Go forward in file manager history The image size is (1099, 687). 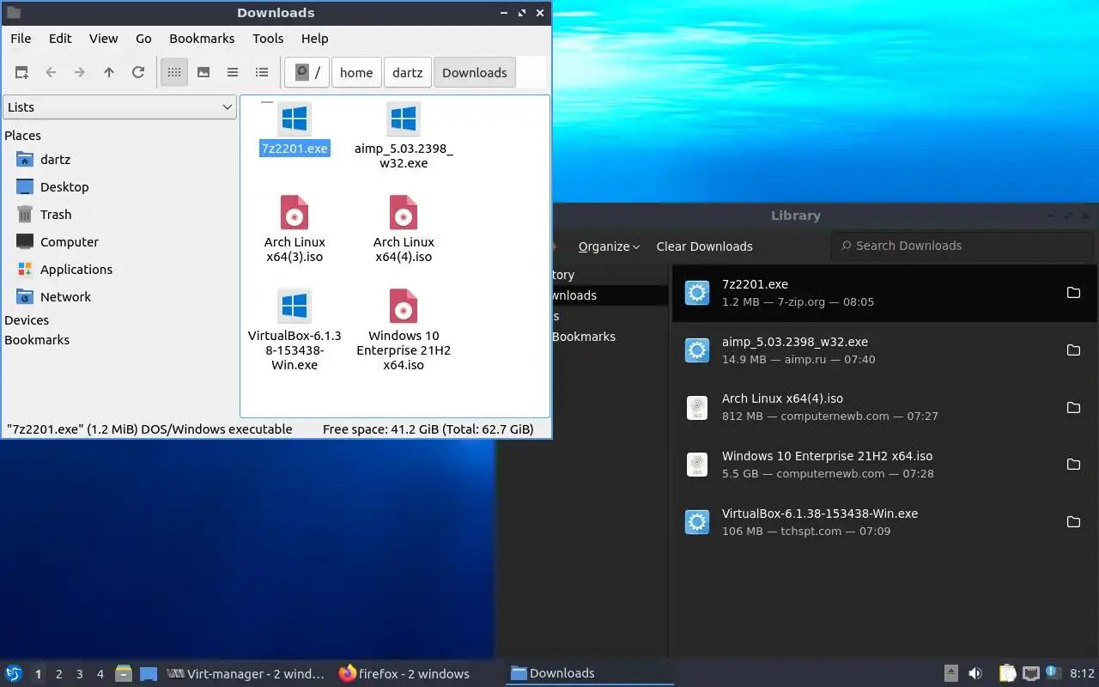80,73
